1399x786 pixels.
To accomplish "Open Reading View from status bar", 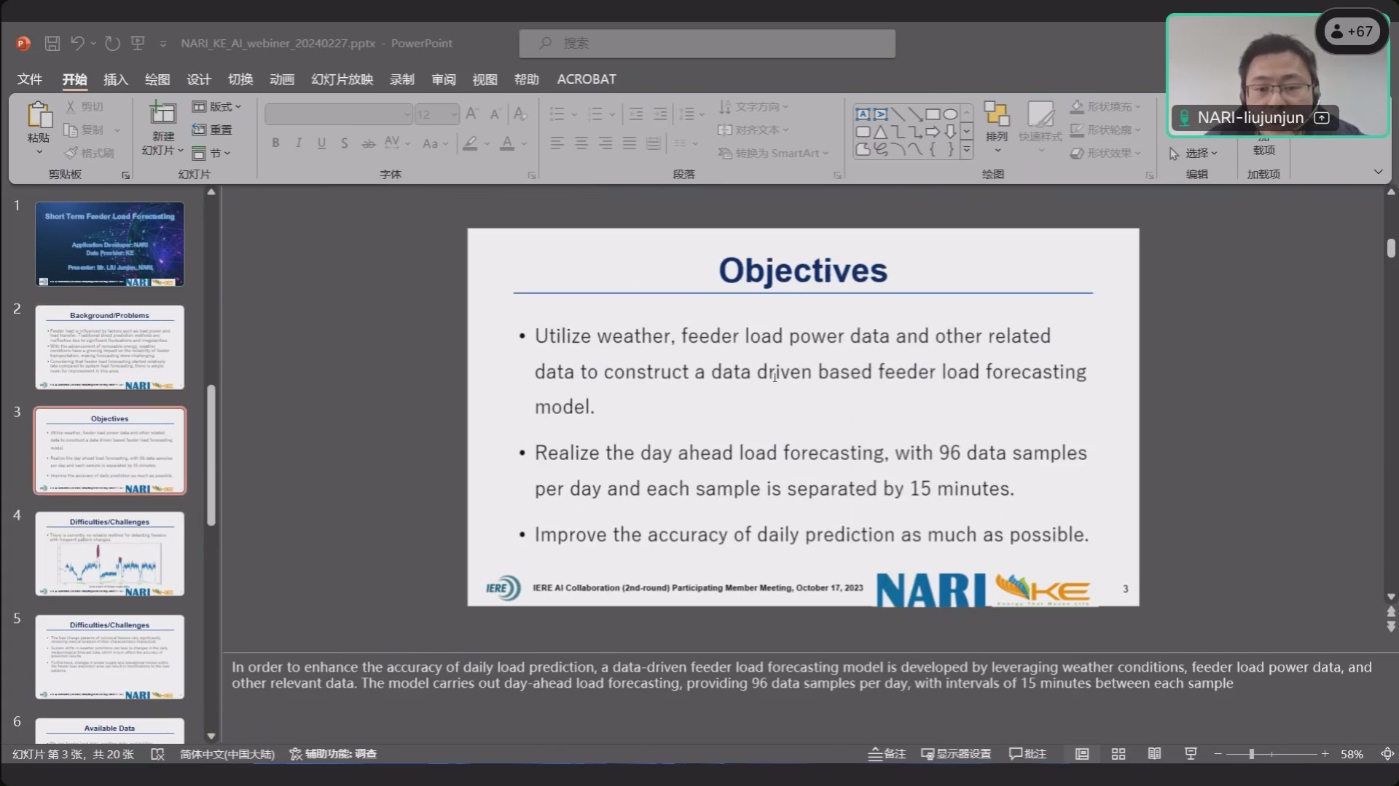I will click(1154, 754).
